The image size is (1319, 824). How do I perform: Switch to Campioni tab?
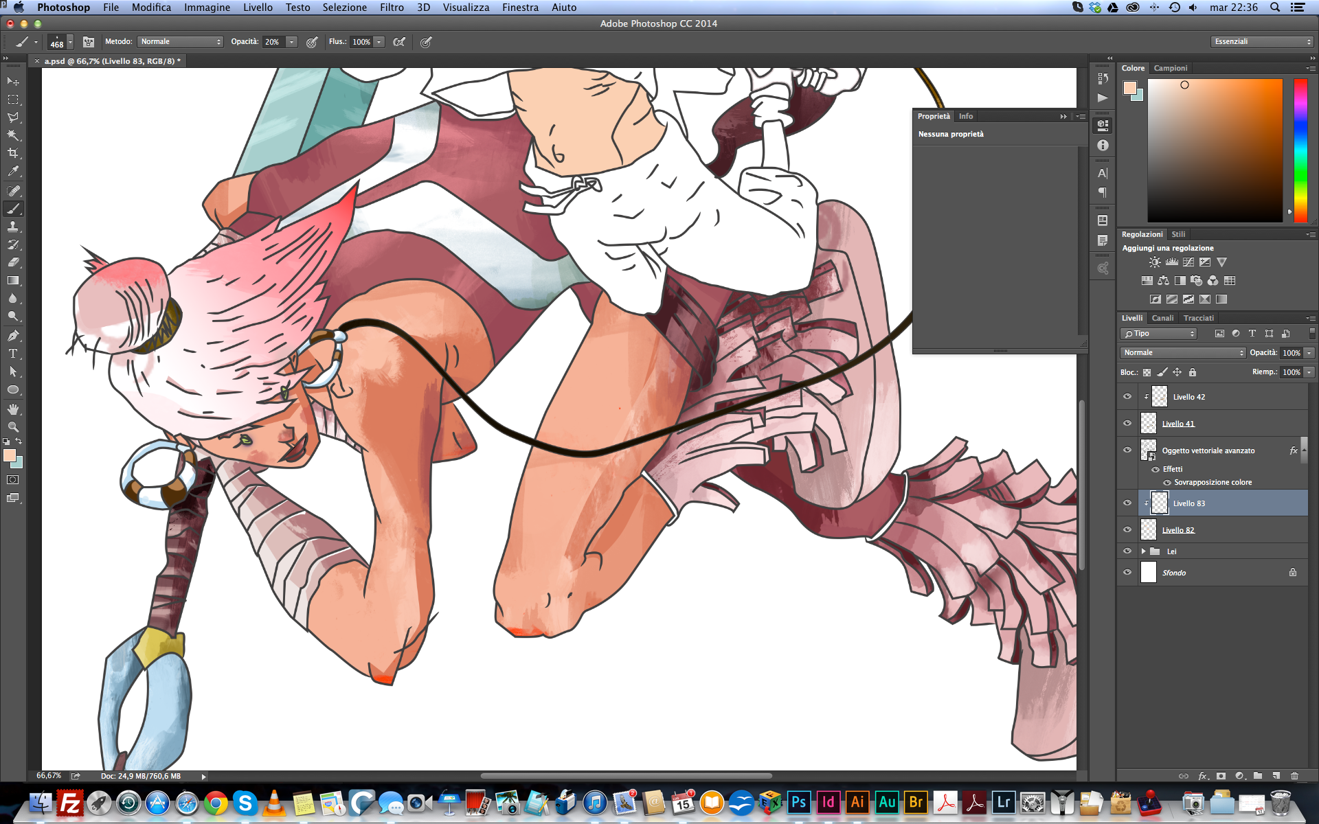click(x=1171, y=69)
